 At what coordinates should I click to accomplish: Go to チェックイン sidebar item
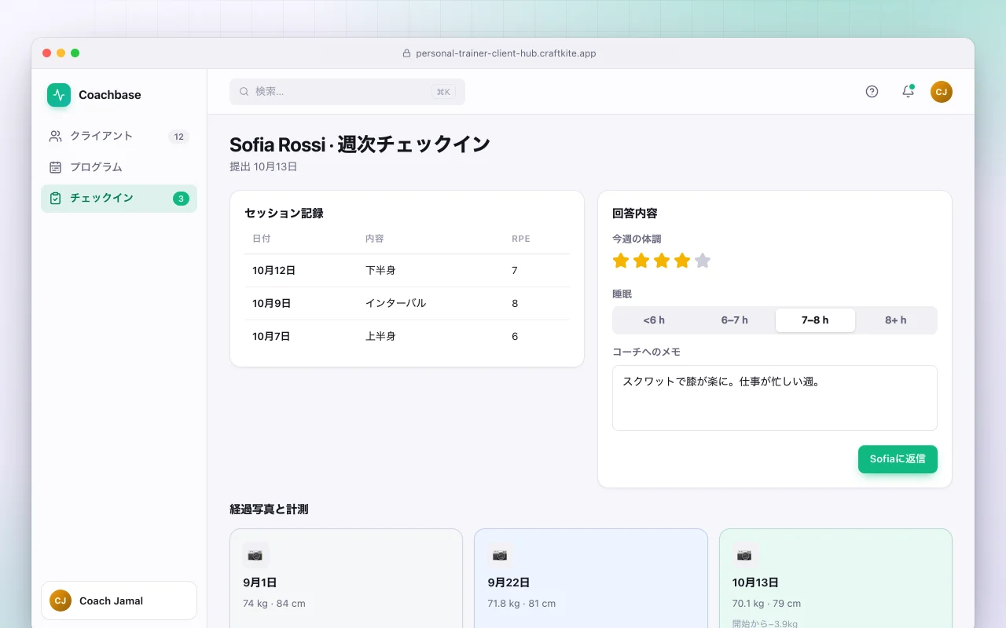(119, 199)
